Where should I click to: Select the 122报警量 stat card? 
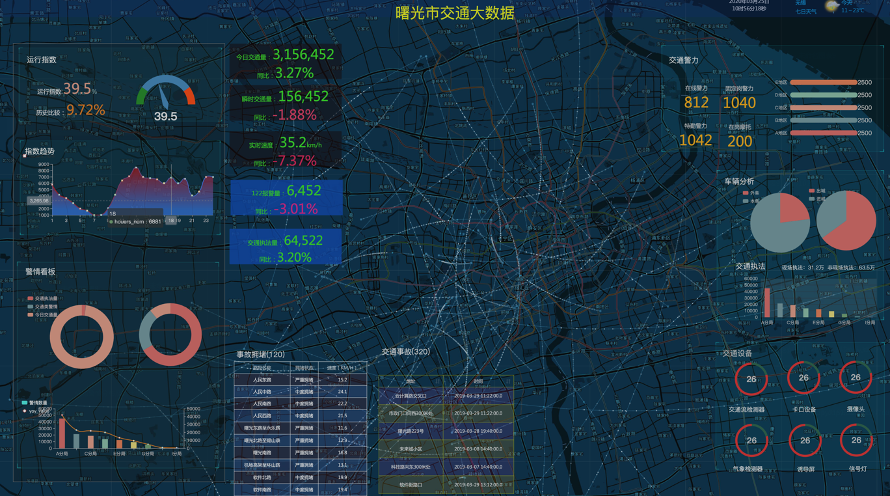click(286, 199)
